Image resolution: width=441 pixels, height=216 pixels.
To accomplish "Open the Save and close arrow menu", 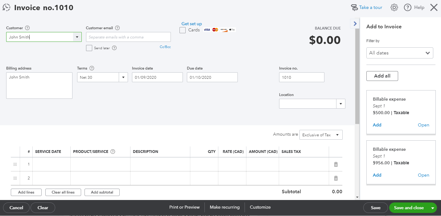I will coord(432,208).
